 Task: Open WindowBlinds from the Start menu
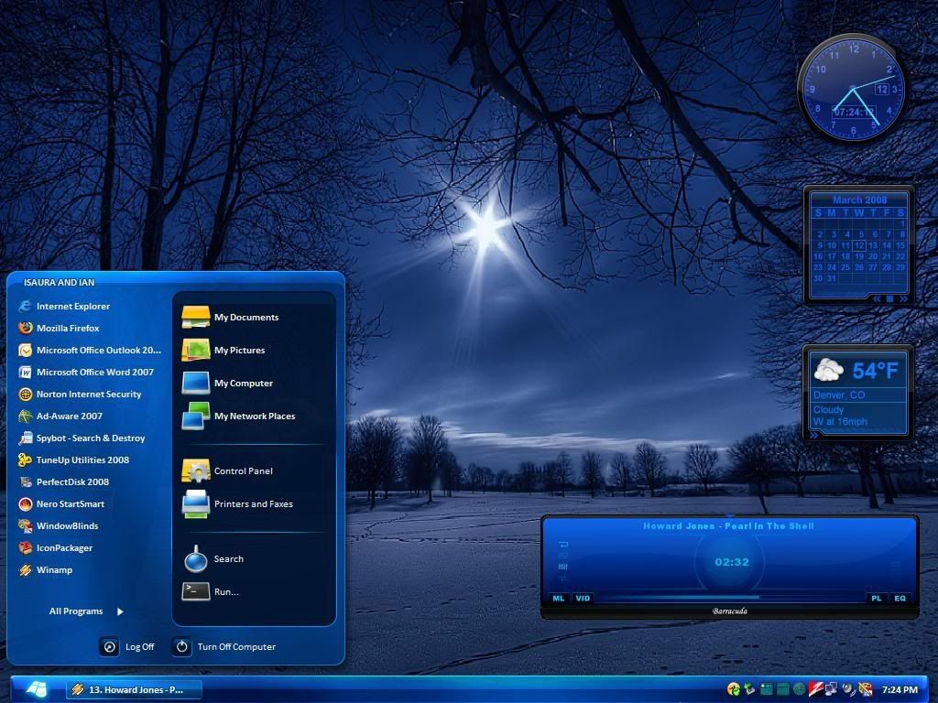(59, 526)
